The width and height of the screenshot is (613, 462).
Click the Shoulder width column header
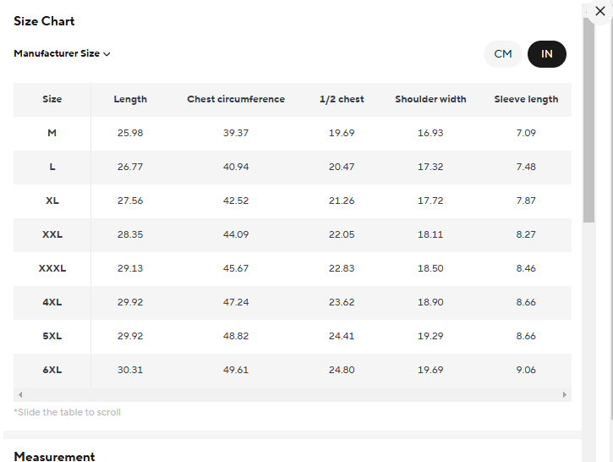430,100
